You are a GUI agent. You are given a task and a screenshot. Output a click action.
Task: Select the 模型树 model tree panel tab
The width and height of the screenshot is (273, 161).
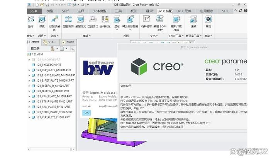click(34, 42)
